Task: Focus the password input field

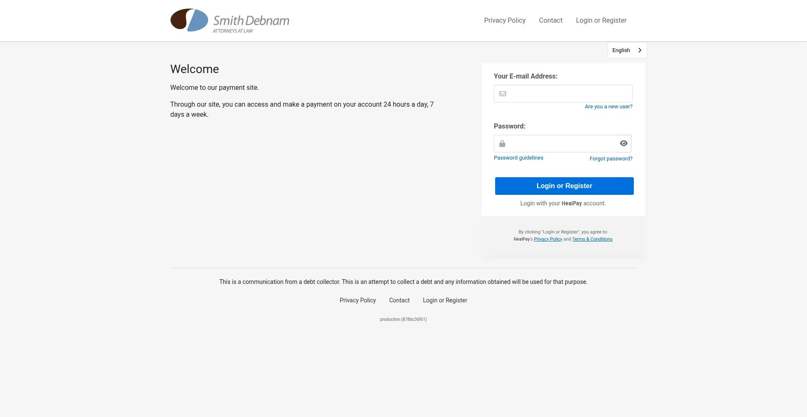Action: tap(559, 144)
